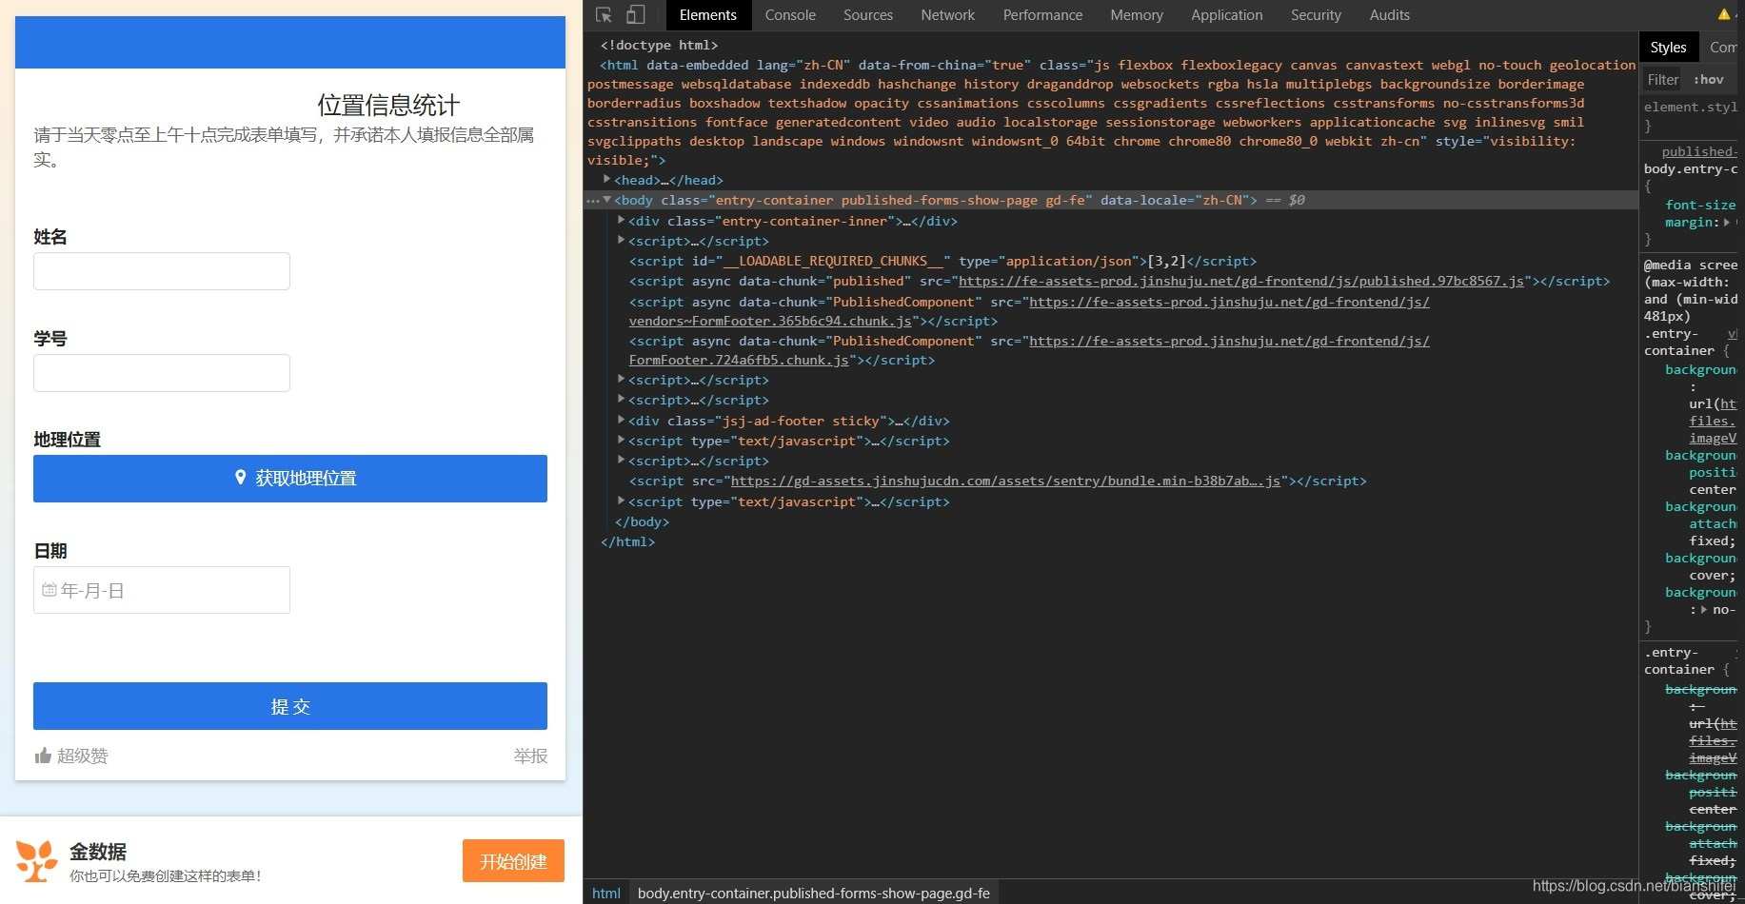Click the 举报 report link
1745x904 pixels.
coord(530,756)
